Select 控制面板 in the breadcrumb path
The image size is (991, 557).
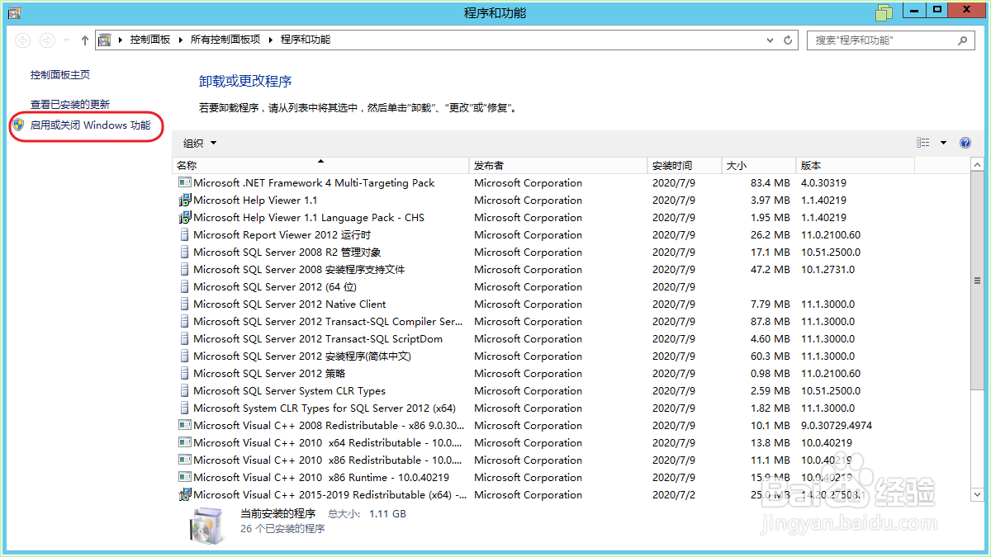point(150,39)
